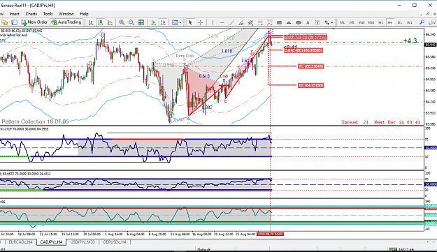Select the trendline drawing tool

pyautogui.click(x=231, y=22)
